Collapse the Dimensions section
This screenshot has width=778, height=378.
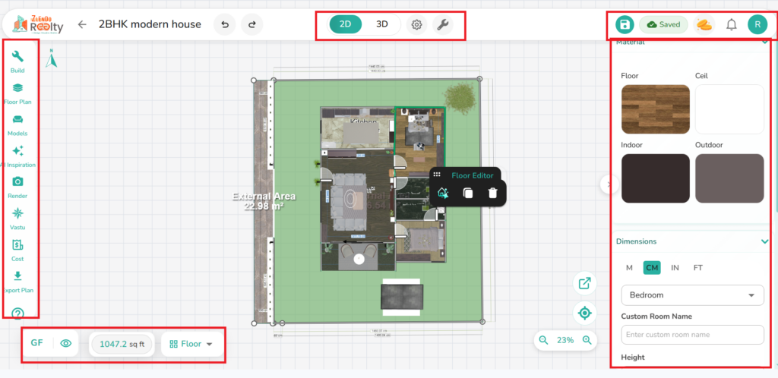[764, 241]
